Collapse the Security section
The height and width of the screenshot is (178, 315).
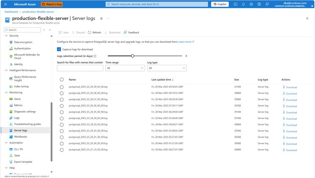[x=6, y=36]
